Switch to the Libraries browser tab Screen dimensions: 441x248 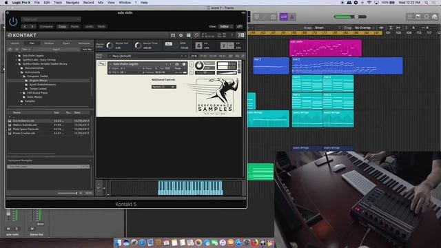[15, 43]
